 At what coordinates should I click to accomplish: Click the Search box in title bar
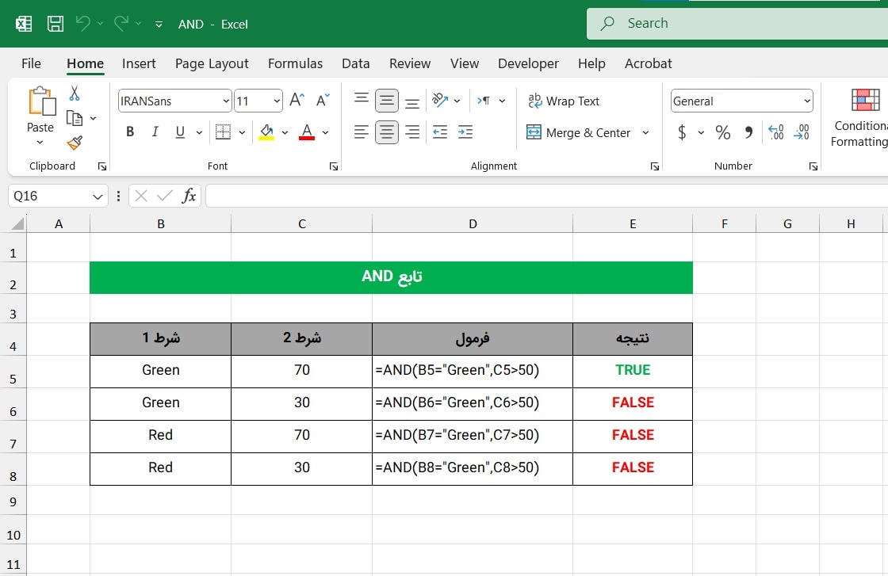(x=737, y=24)
